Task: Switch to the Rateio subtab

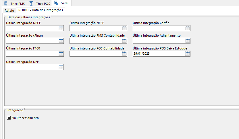Action: [9, 10]
